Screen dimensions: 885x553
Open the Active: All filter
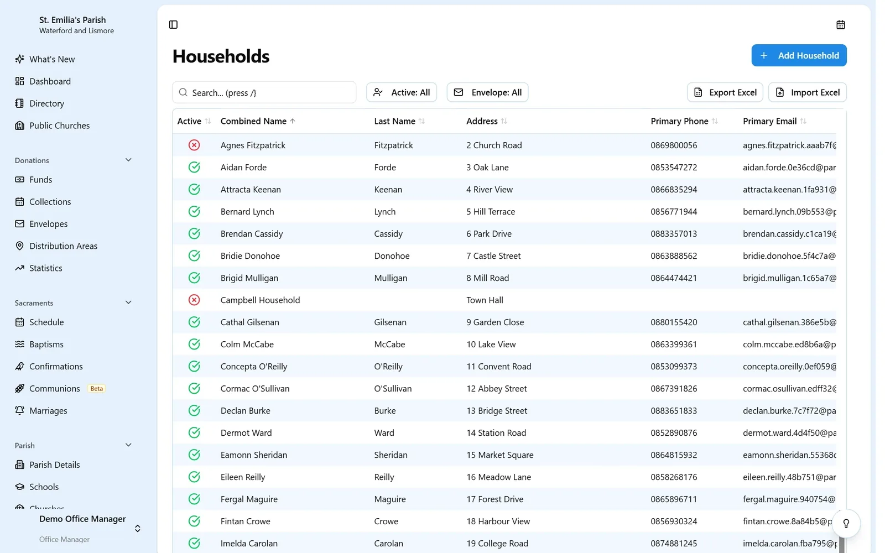[x=402, y=92]
